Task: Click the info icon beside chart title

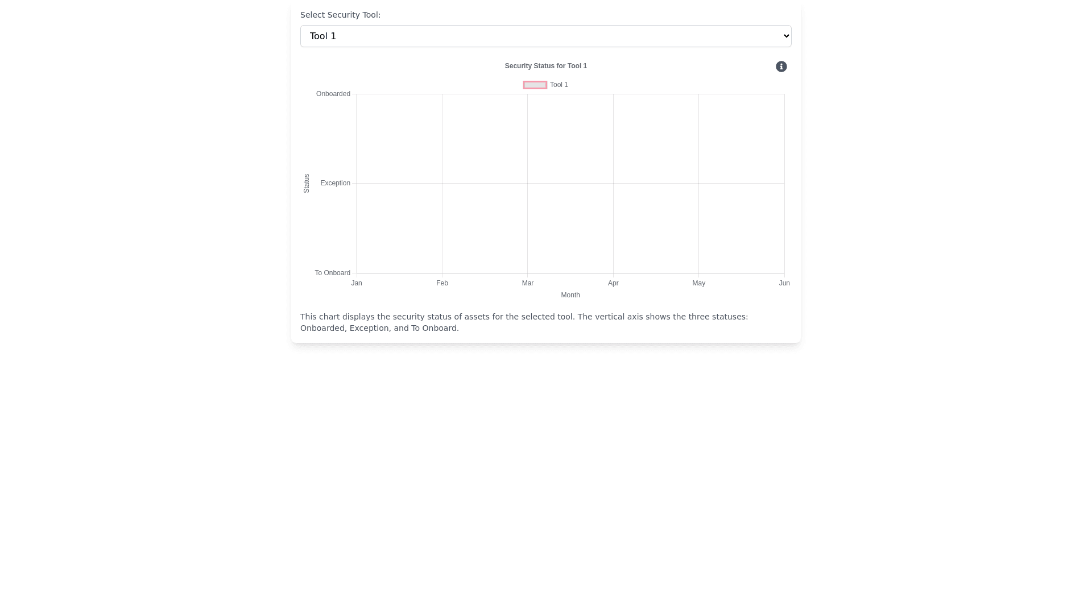Action: coord(781,67)
